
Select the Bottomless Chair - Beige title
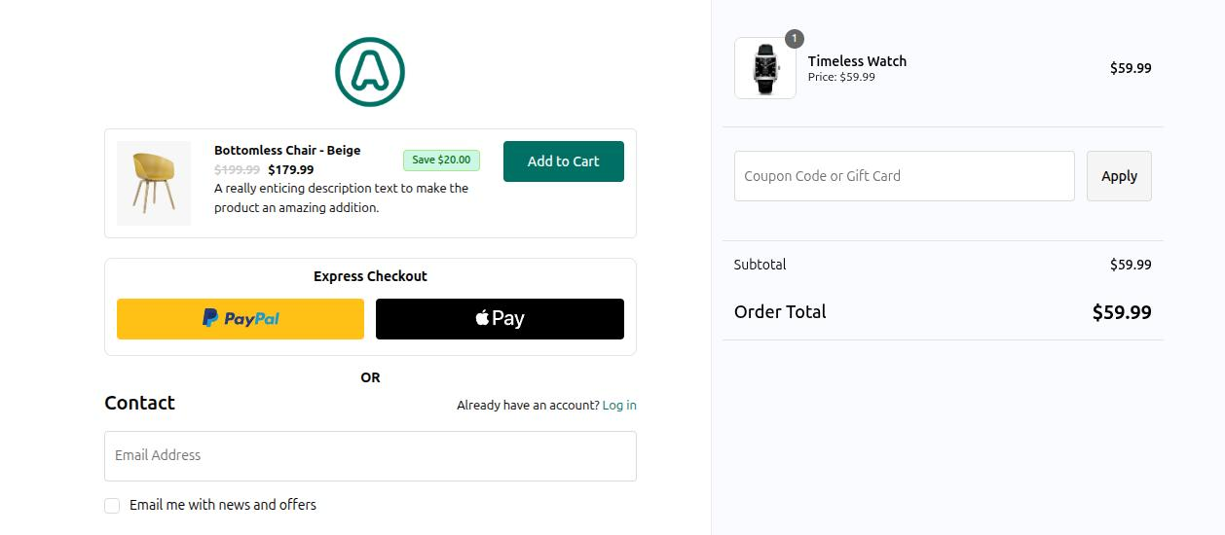click(287, 151)
